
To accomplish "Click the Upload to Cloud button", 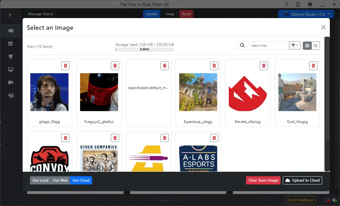I will (x=302, y=180).
